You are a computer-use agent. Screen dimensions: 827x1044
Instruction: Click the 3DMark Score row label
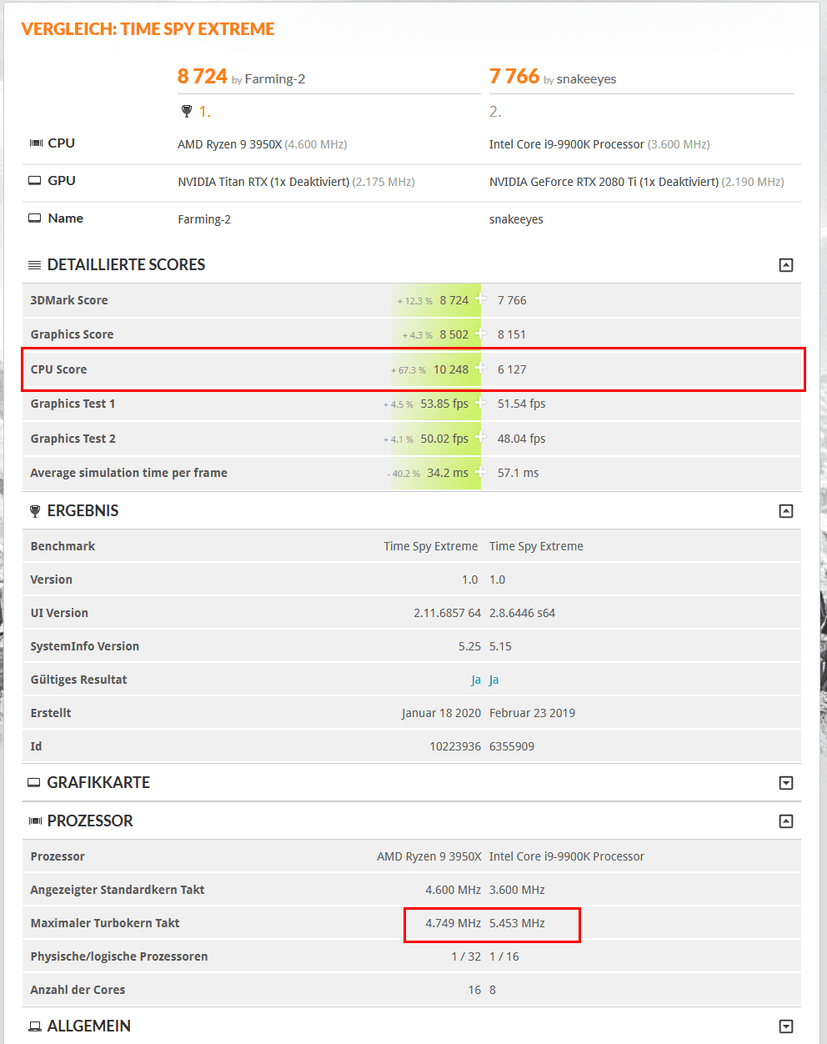coord(69,300)
